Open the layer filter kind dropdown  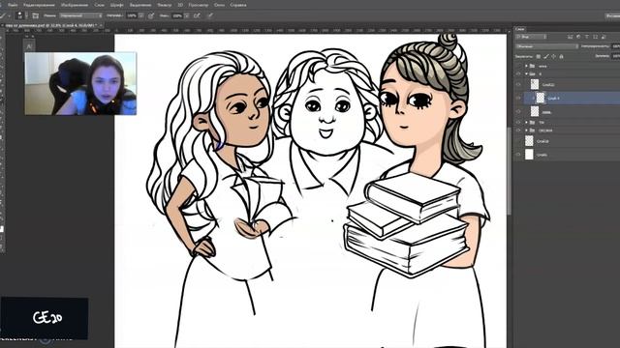click(x=531, y=37)
